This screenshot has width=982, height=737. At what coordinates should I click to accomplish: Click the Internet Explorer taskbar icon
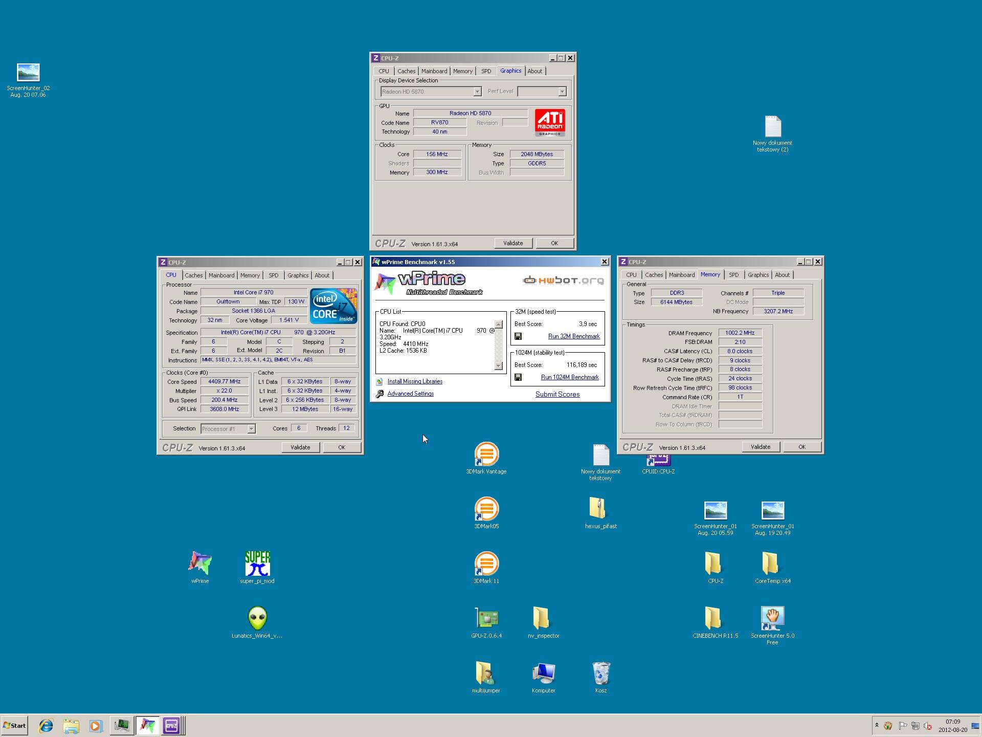point(46,726)
